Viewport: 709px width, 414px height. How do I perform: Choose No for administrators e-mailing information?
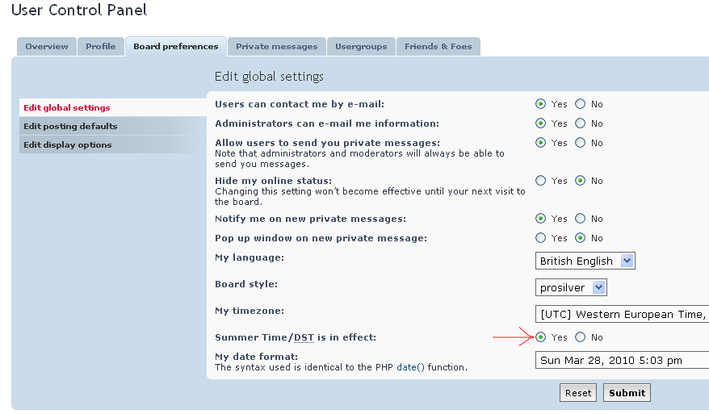coord(581,123)
